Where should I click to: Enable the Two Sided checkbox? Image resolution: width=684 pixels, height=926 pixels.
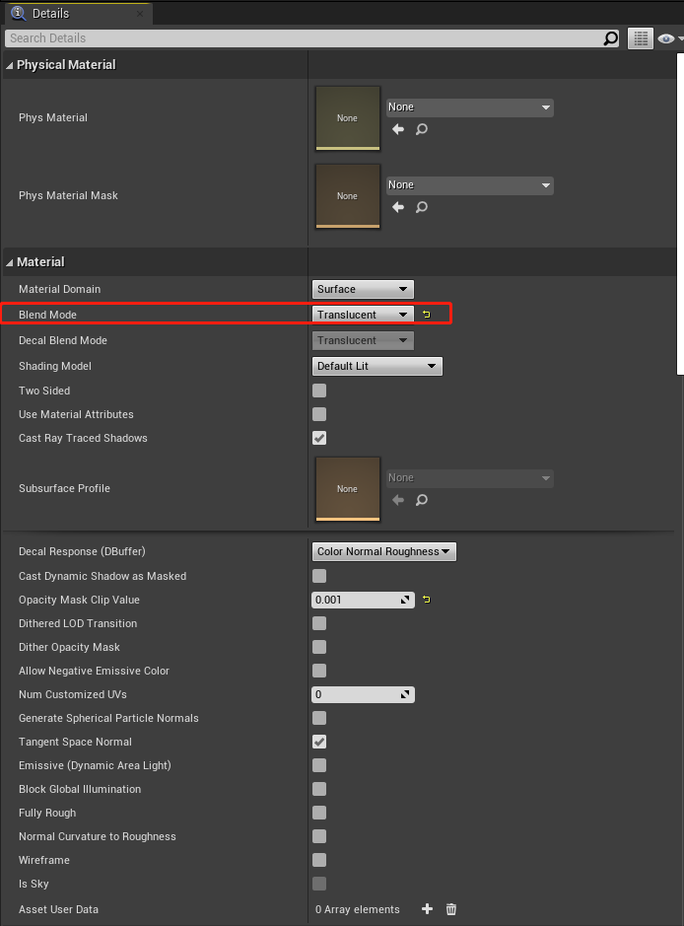pyautogui.click(x=318, y=391)
